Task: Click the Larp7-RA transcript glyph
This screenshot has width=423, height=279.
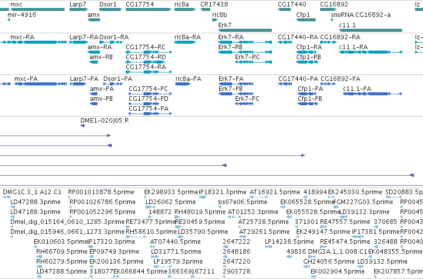Action: [x=79, y=42]
